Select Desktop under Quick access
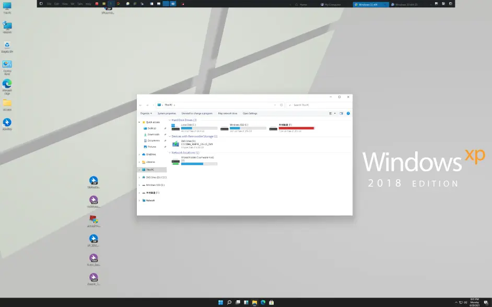This screenshot has width=492, height=307. tap(152, 128)
